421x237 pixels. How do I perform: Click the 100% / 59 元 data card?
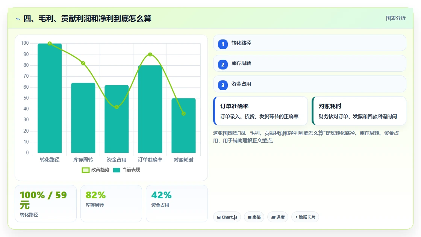[45, 204]
